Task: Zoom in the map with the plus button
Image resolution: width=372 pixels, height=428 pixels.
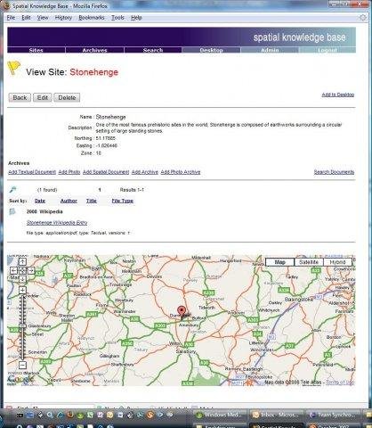Action: (x=22, y=290)
